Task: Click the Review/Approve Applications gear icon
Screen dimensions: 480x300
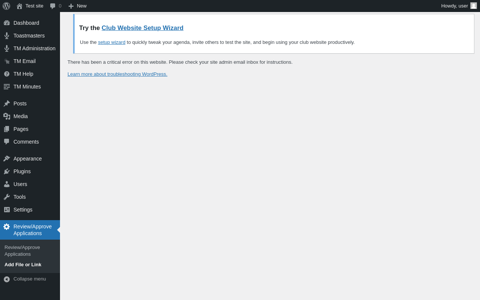Action: pyautogui.click(x=6, y=226)
